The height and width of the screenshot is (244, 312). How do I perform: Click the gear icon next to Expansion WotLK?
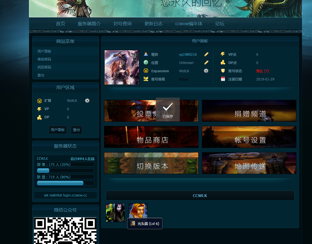(x=206, y=71)
